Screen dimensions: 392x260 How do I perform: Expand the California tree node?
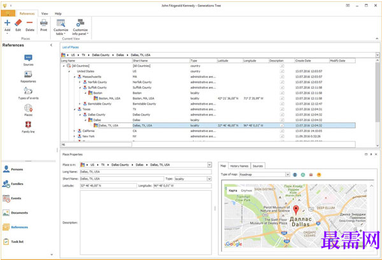(x=74, y=131)
